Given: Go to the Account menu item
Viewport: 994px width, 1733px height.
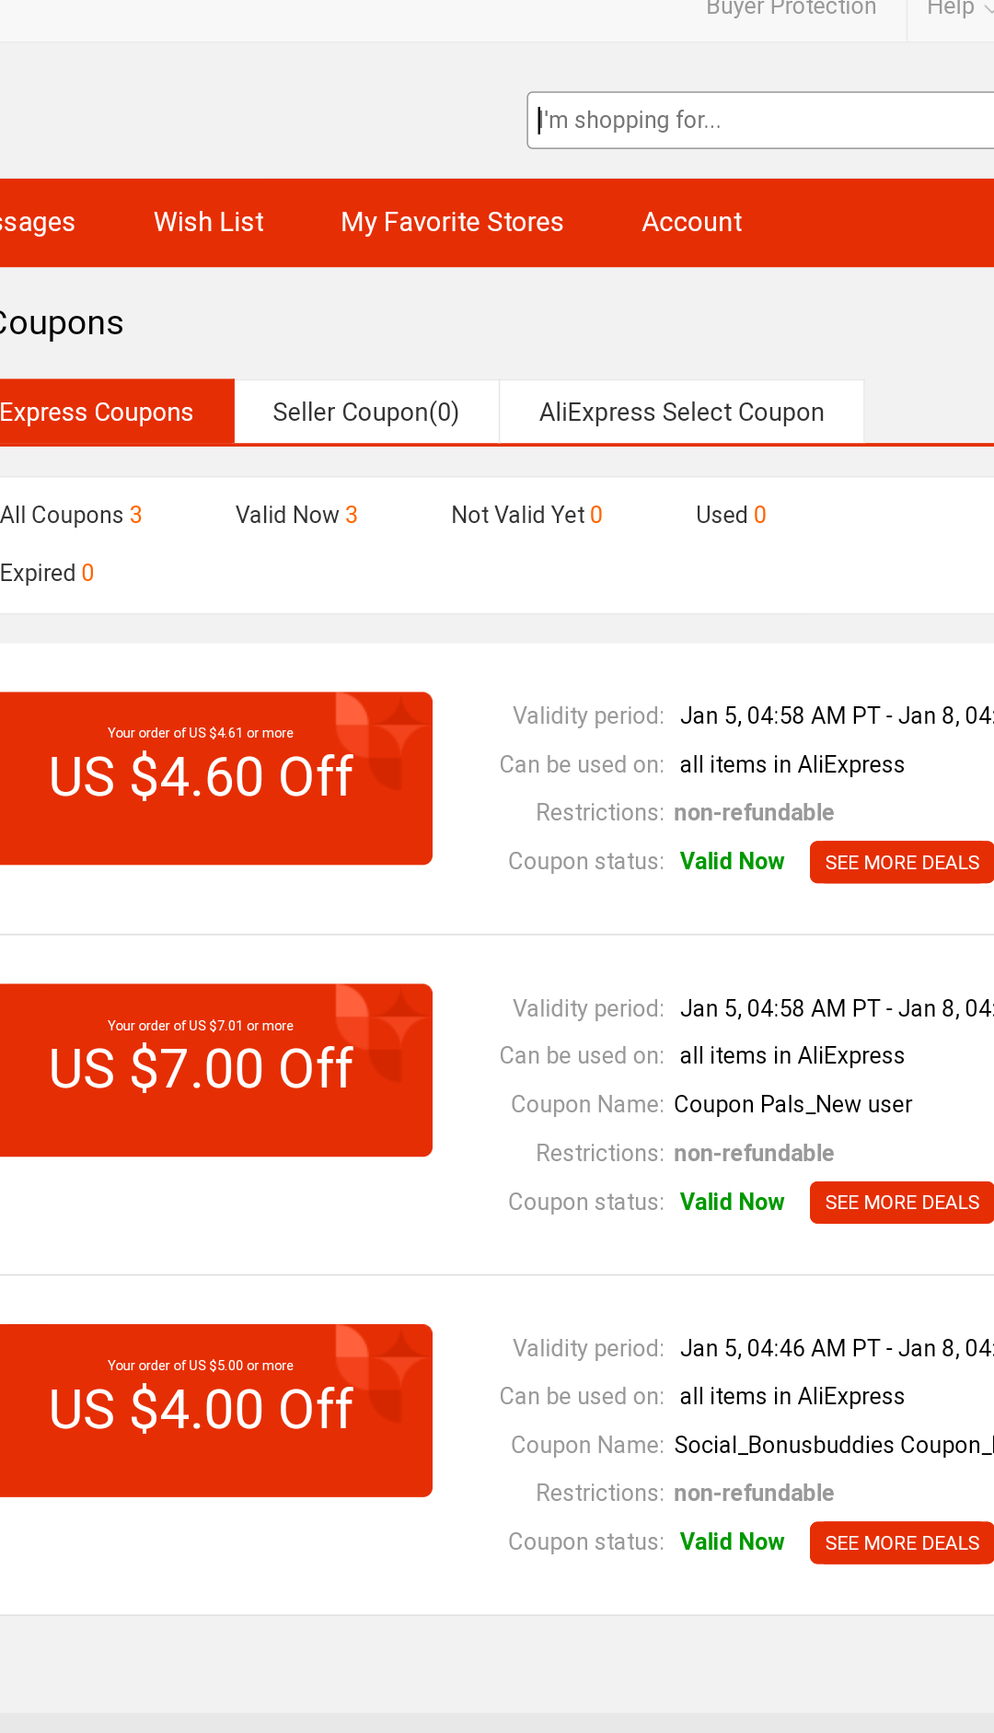Looking at the screenshot, I should (692, 222).
